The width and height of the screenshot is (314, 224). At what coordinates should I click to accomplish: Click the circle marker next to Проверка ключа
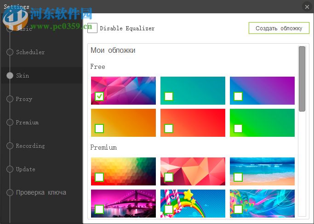click(10, 192)
